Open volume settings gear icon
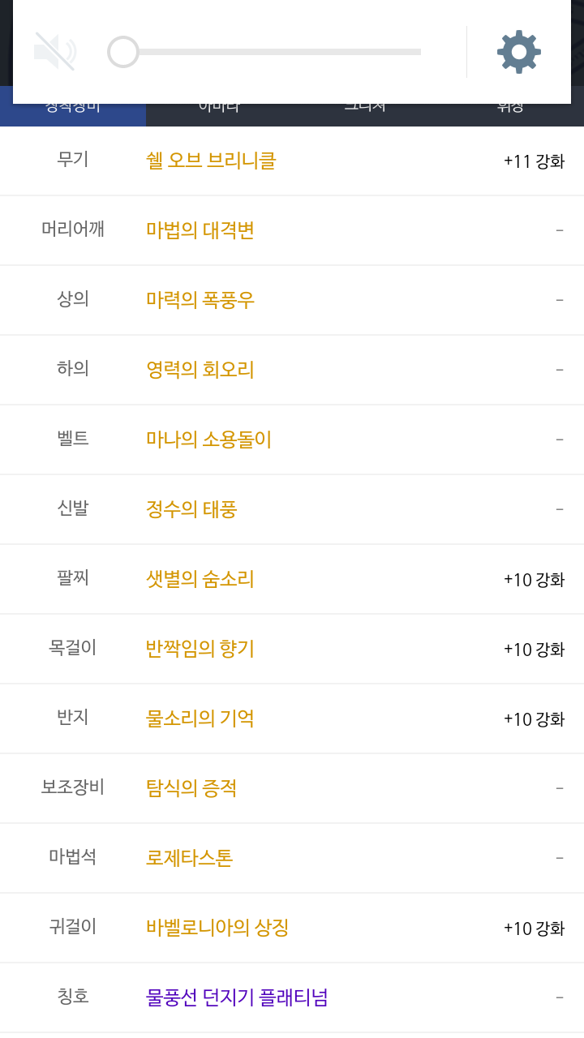This screenshot has width=584, height=1038. click(518, 52)
